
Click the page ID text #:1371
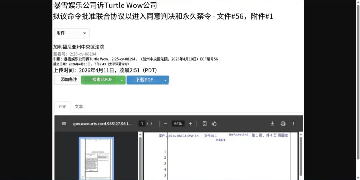tap(221, 140)
